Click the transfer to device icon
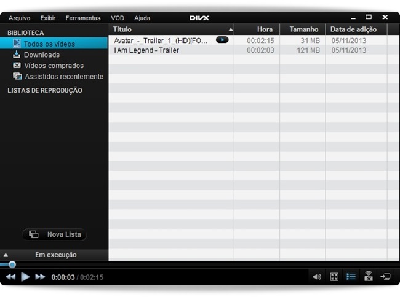Screen dimensions: 400x297 coord(386,277)
